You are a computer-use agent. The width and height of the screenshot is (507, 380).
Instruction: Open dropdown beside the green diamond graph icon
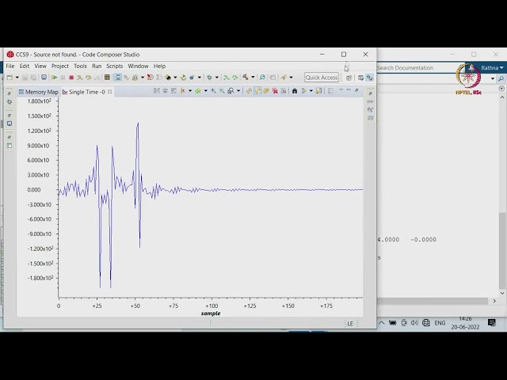click(x=206, y=91)
